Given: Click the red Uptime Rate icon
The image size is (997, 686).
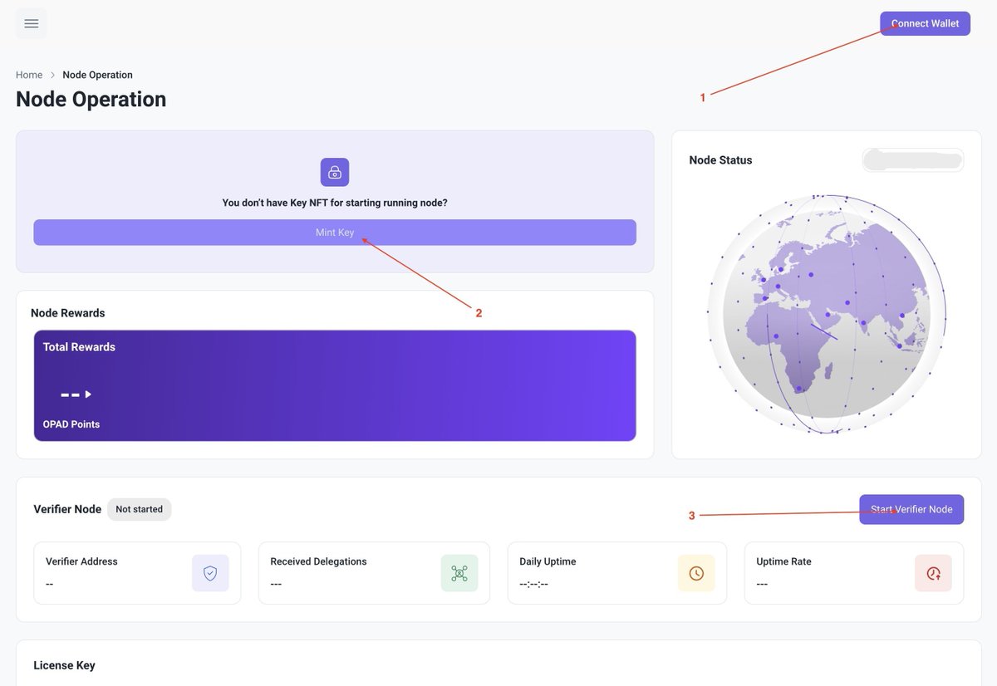Looking at the screenshot, I should (x=933, y=573).
